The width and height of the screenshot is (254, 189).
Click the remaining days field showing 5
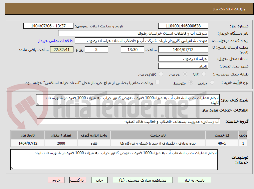(96, 50)
